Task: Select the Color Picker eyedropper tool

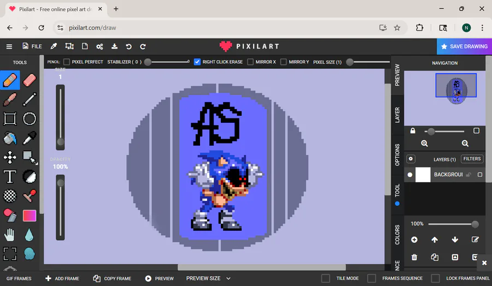Action: click(x=30, y=138)
